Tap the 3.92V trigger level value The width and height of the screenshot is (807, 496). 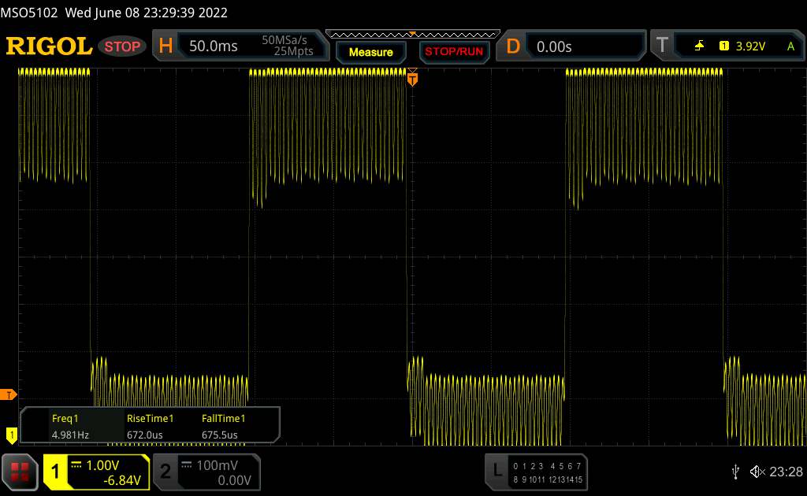tap(750, 46)
